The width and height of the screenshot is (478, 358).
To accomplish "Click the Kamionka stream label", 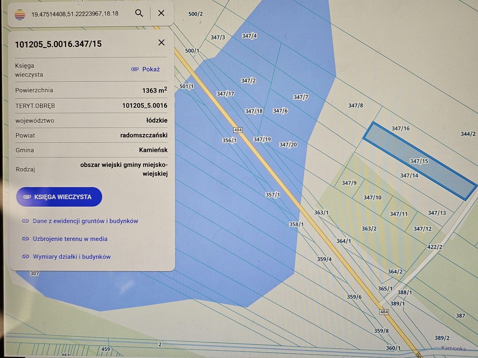I will click(453, 348).
